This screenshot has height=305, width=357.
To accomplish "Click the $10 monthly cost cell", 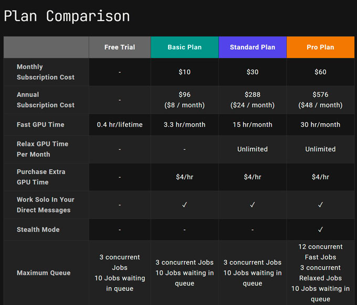I will (185, 72).
